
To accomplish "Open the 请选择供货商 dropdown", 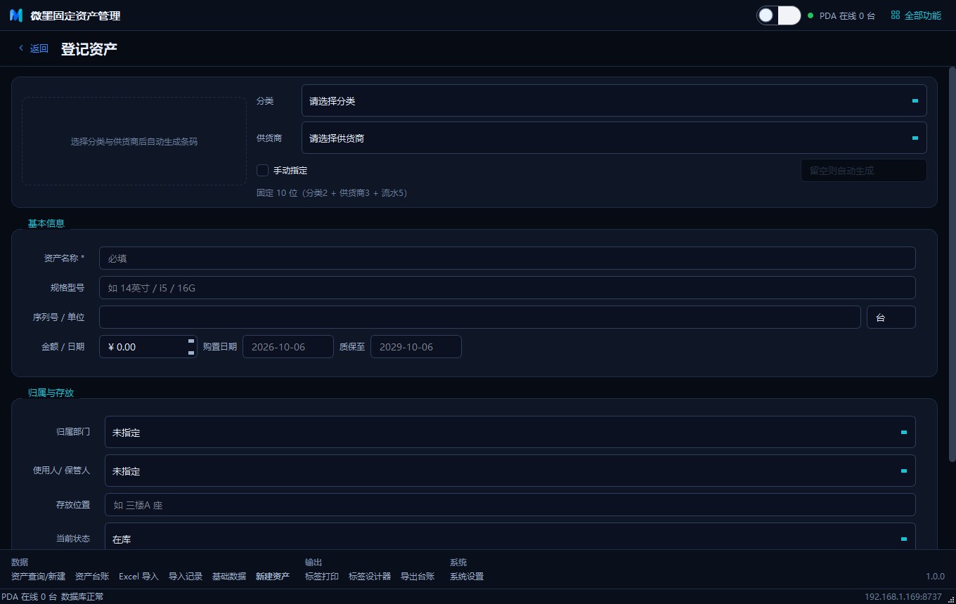I will click(x=614, y=138).
